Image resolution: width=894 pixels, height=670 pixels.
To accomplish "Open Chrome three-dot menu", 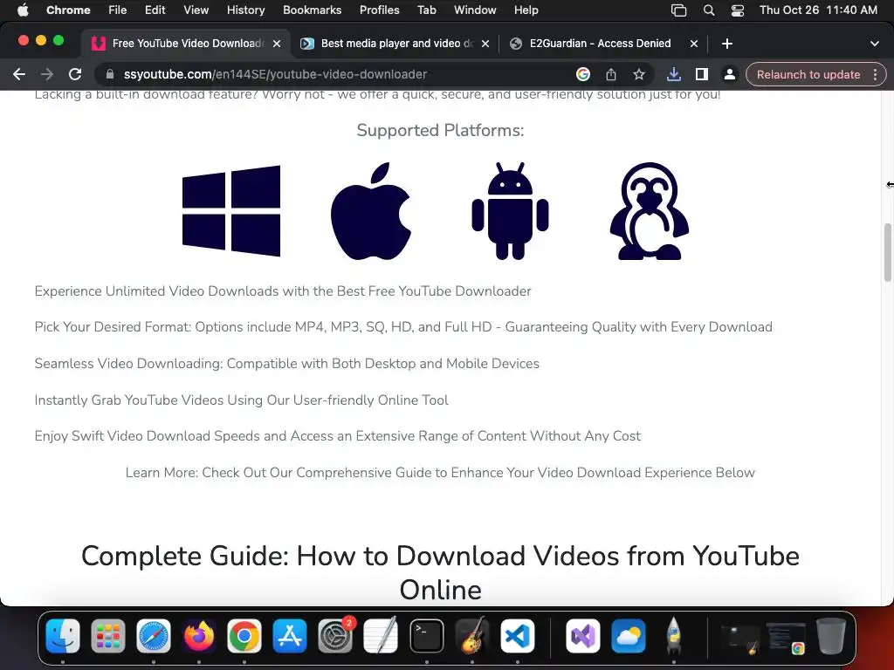I will [x=875, y=75].
